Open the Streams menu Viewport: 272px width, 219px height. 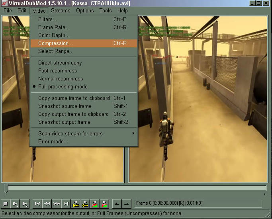click(61, 11)
